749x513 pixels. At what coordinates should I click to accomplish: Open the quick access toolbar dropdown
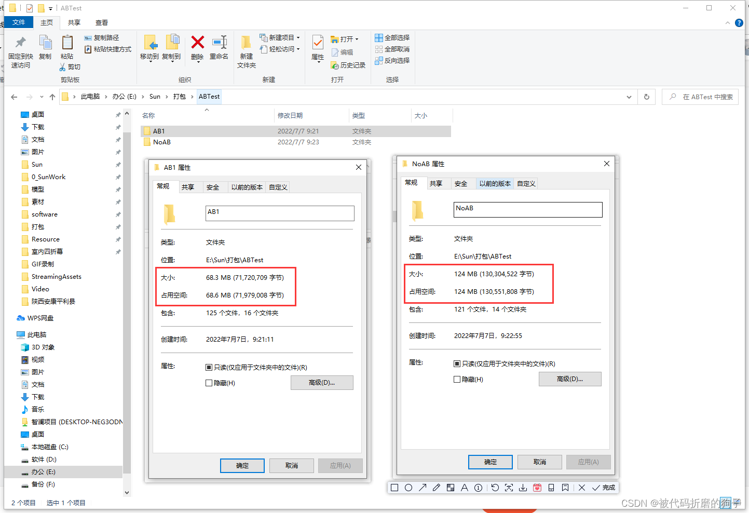click(50, 8)
